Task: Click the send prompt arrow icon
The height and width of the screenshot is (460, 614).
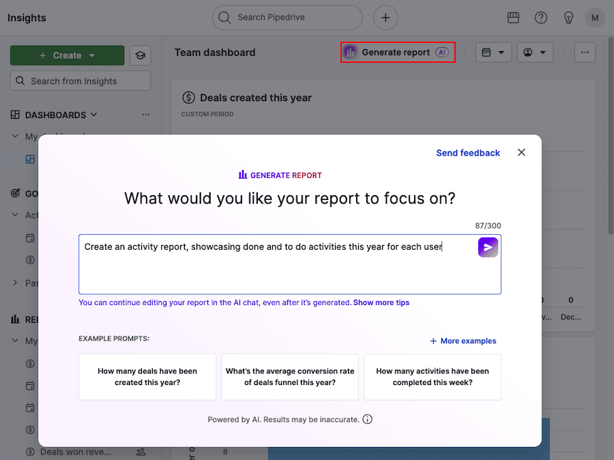Action: pos(488,247)
